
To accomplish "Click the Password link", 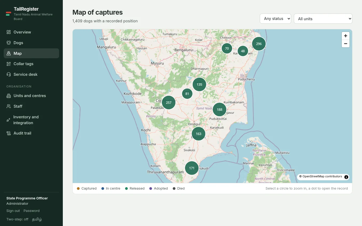I will click(x=31, y=211).
